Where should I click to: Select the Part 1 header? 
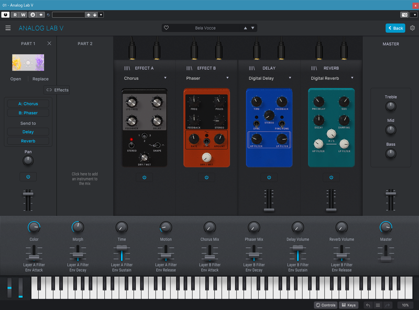coord(28,43)
